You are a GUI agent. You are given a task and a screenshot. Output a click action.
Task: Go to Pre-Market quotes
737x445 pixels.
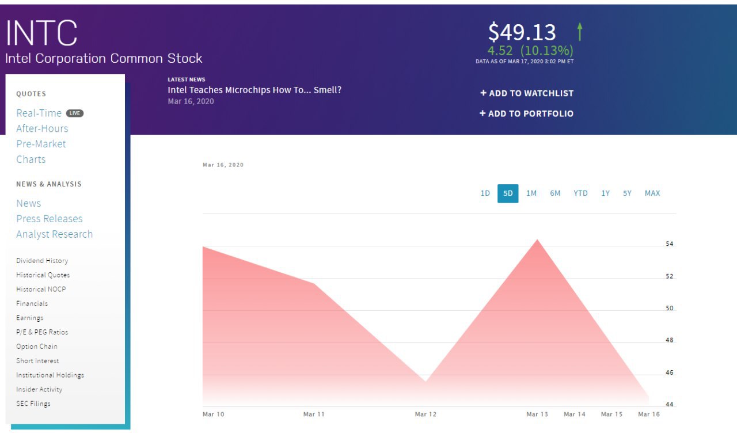41,144
